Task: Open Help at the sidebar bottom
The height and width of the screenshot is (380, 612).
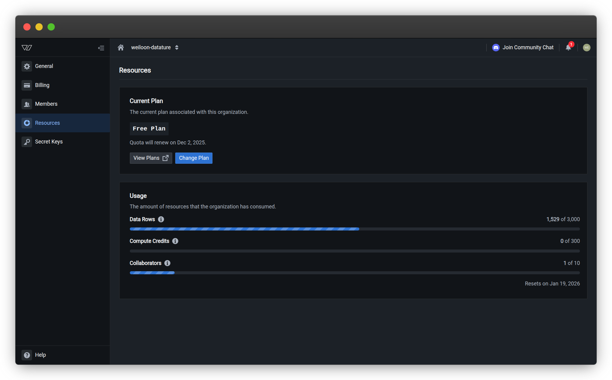Action: pyautogui.click(x=40, y=355)
